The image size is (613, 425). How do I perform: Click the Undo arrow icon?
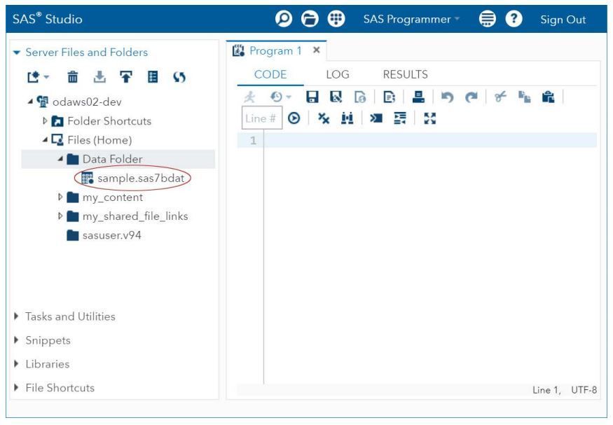pyautogui.click(x=447, y=97)
